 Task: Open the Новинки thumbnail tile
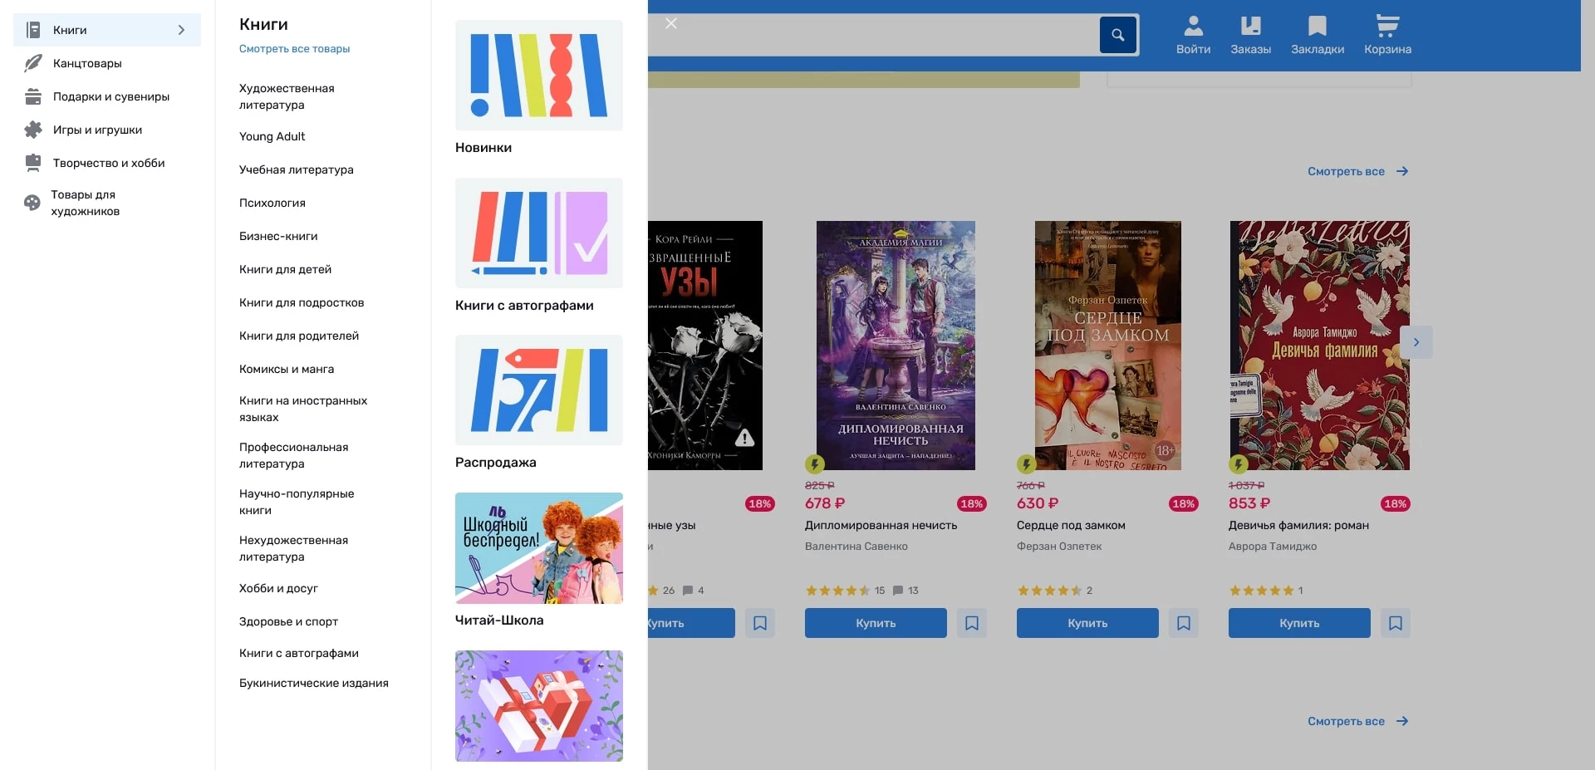[x=538, y=76]
